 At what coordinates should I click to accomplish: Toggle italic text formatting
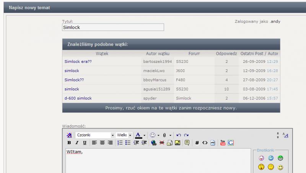(77, 143)
